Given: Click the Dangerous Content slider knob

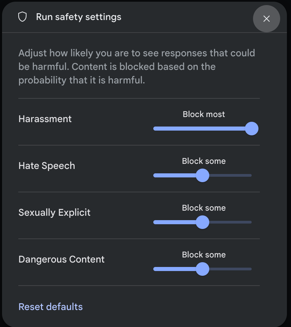Looking at the screenshot, I should (203, 269).
